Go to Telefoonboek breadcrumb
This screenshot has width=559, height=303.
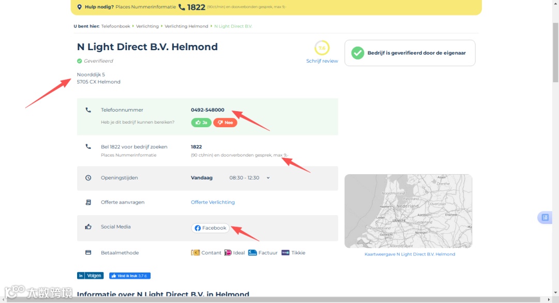coord(115,26)
